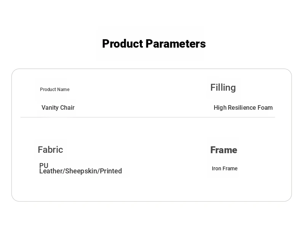The image size is (301, 237).
Task: Select the Product Name label
Action: (x=55, y=90)
